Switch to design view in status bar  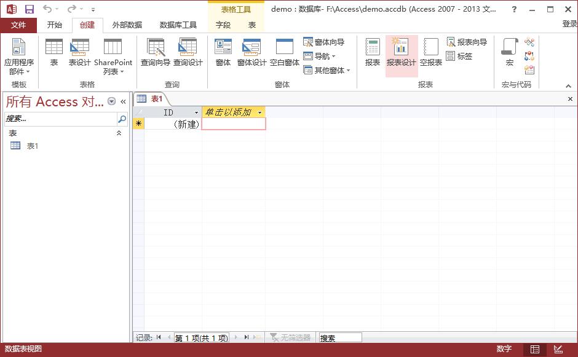(x=558, y=349)
